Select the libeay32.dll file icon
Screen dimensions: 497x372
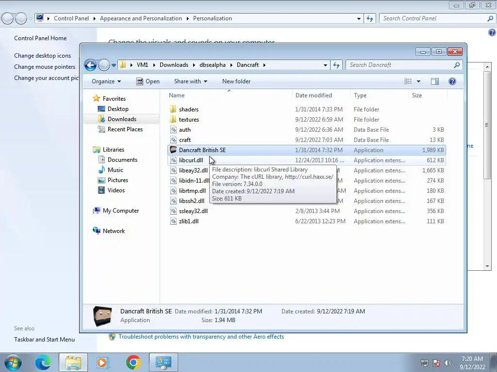pos(173,170)
